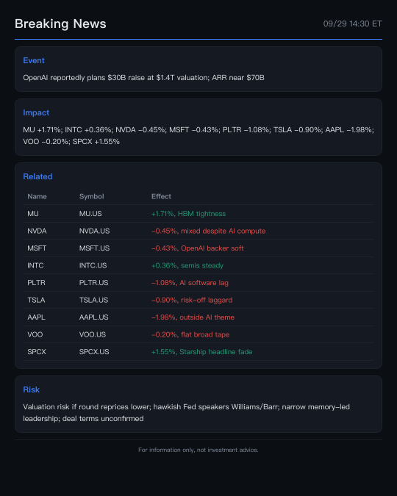Click the Symbol column header
Viewport: 397px width, 496px height.
coord(91,196)
